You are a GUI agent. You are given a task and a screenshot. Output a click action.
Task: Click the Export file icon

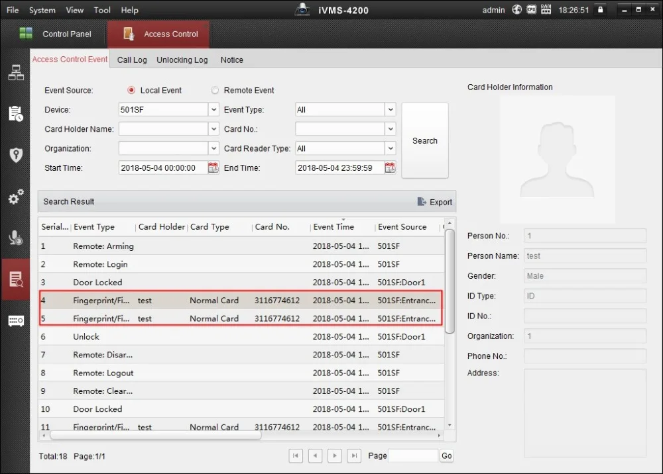click(422, 202)
